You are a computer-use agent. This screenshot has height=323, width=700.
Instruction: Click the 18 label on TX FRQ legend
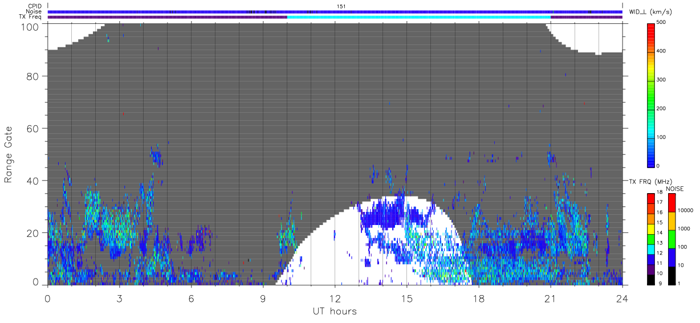[x=660, y=193]
